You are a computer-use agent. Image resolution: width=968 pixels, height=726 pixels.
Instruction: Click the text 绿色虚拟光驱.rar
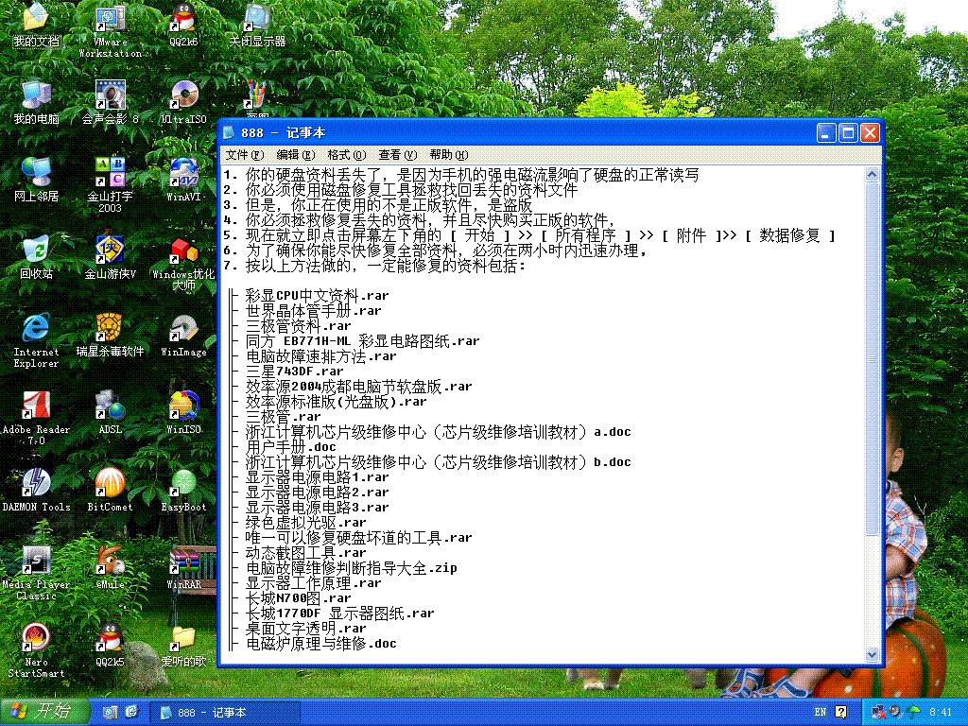coord(306,522)
